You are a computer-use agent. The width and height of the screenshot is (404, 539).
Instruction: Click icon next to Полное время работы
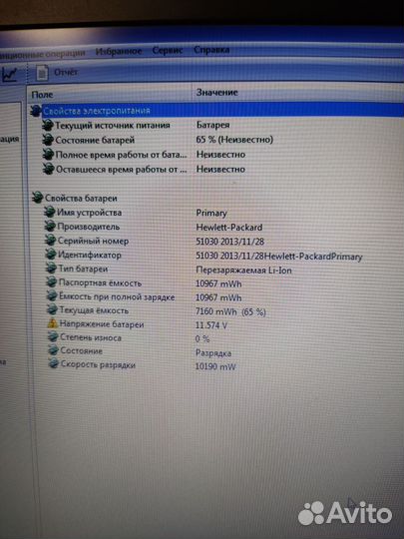click(x=48, y=155)
